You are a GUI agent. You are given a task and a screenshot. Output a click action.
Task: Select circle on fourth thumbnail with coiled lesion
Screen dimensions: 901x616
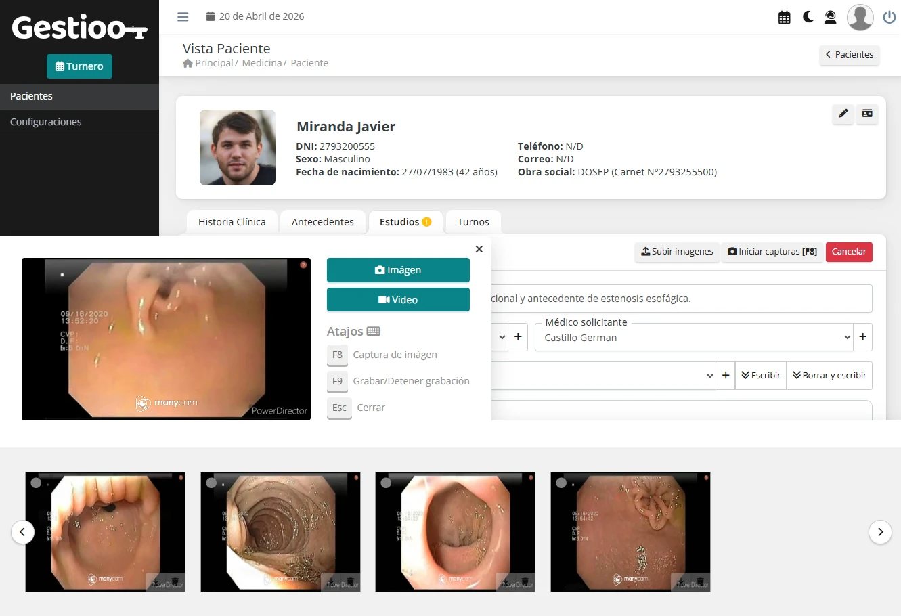pyautogui.click(x=561, y=483)
